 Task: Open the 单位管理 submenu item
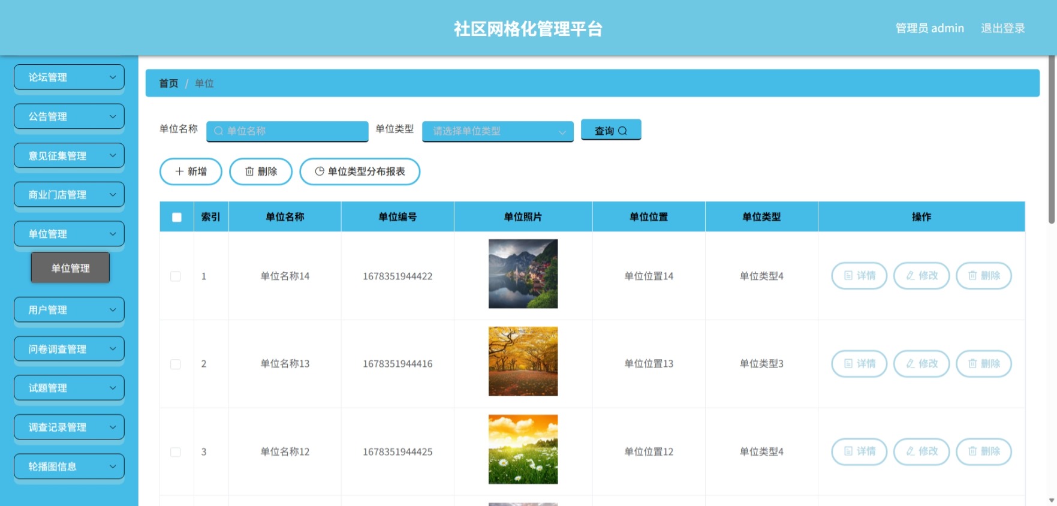tap(70, 267)
